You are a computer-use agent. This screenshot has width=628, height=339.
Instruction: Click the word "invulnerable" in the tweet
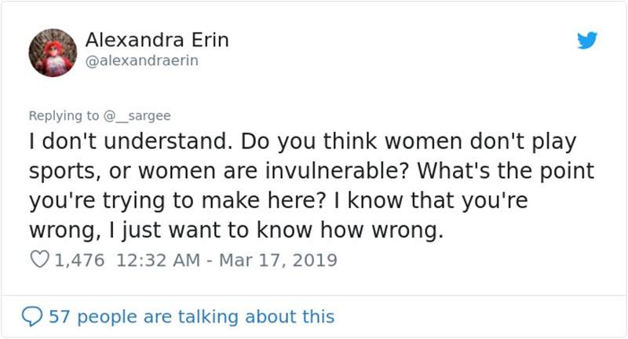pyautogui.click(x=350, y=172)
